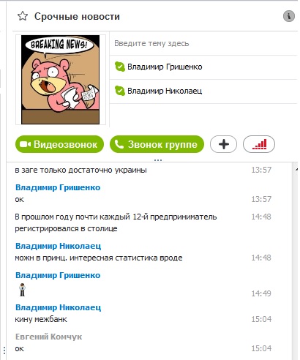Image resolution: width=300 pixels, height=360 pixels.
Task: Open the plus add-participants button
Action: click(x=223, y=144)
